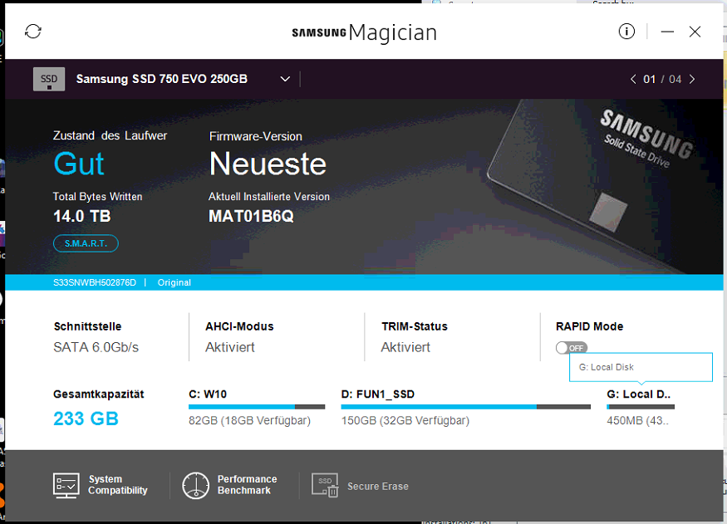Click the D: FUN1_SSD partition label

378,394
